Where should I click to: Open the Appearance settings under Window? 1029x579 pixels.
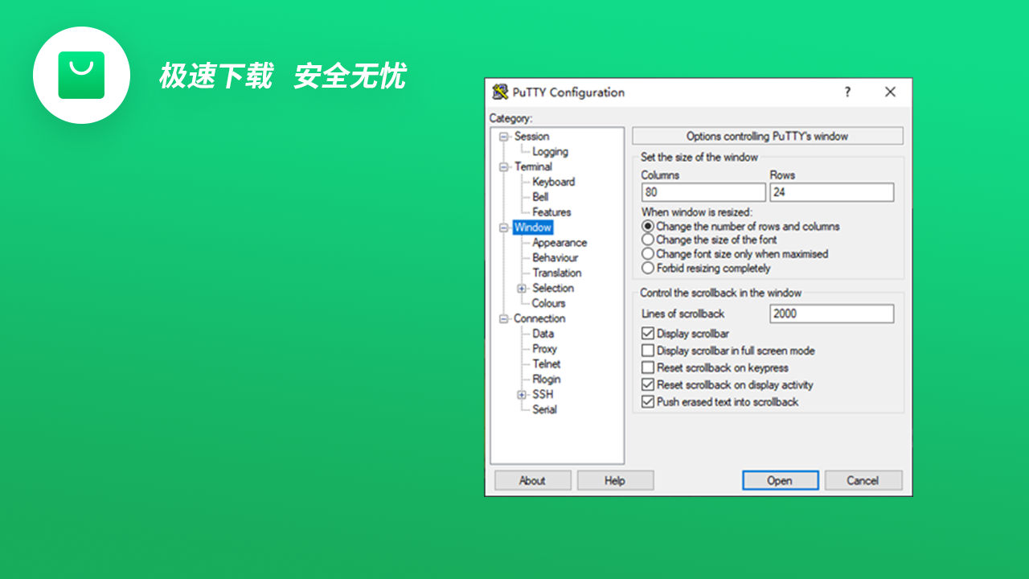pyautogui.click(x=559, y=242)
